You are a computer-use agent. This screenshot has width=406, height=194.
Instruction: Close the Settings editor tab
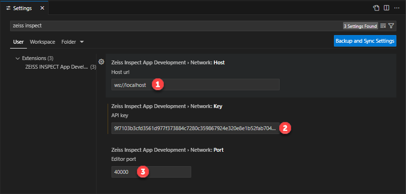point(42,8)
